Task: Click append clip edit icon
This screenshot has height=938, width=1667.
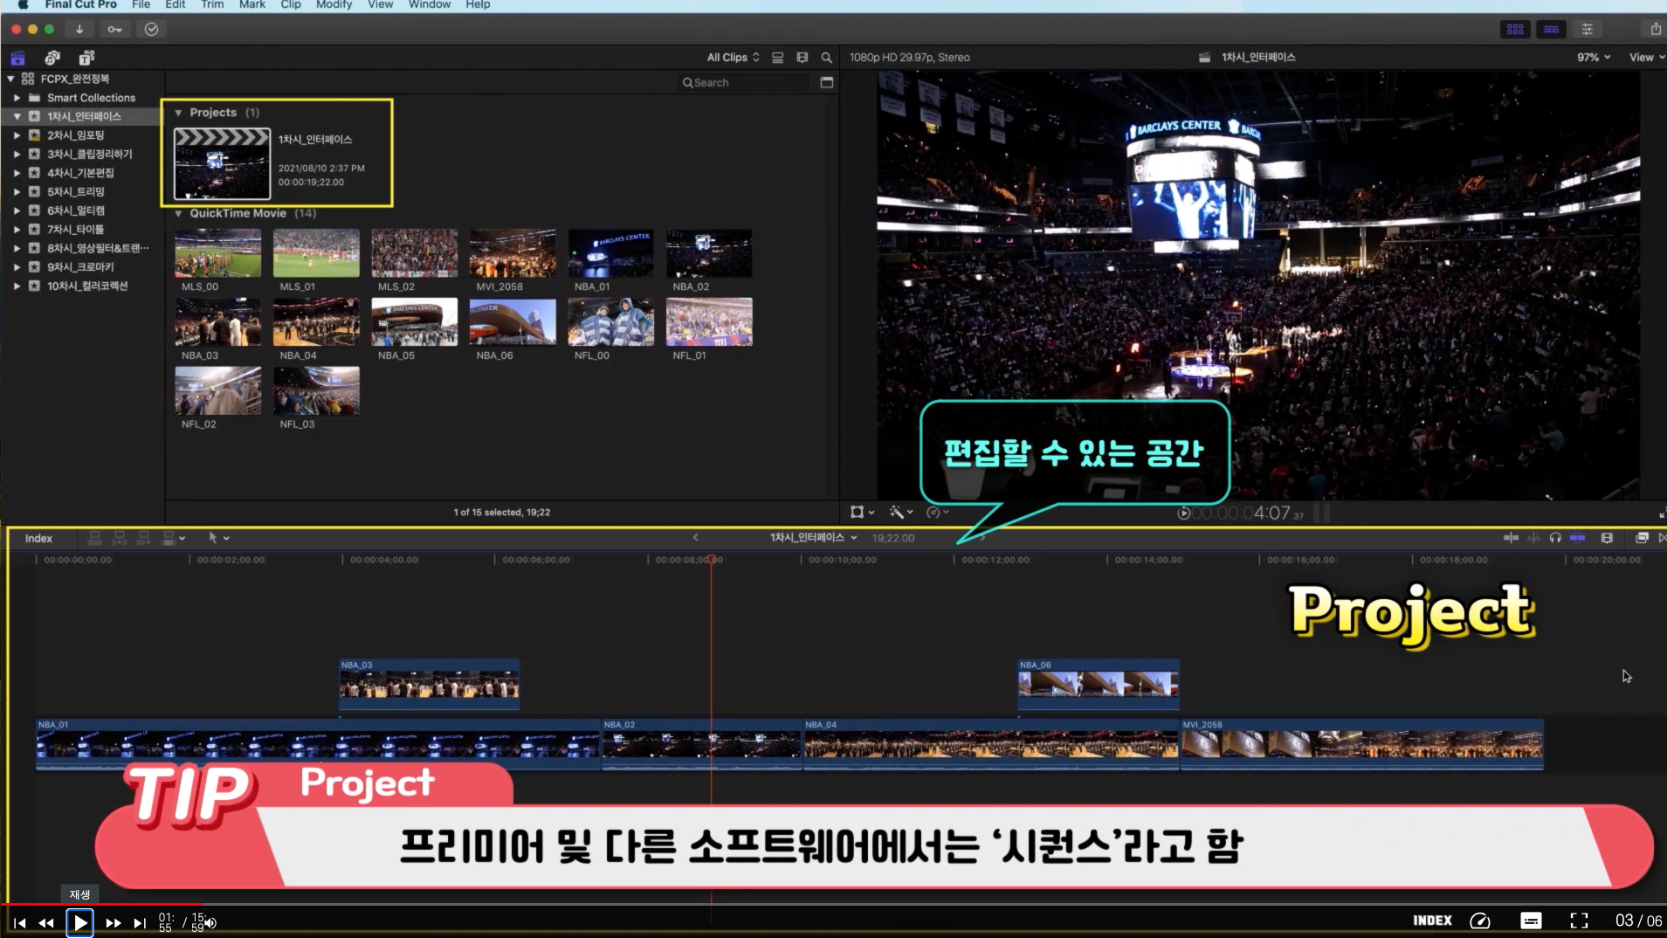Action: [x=143, y=538]
